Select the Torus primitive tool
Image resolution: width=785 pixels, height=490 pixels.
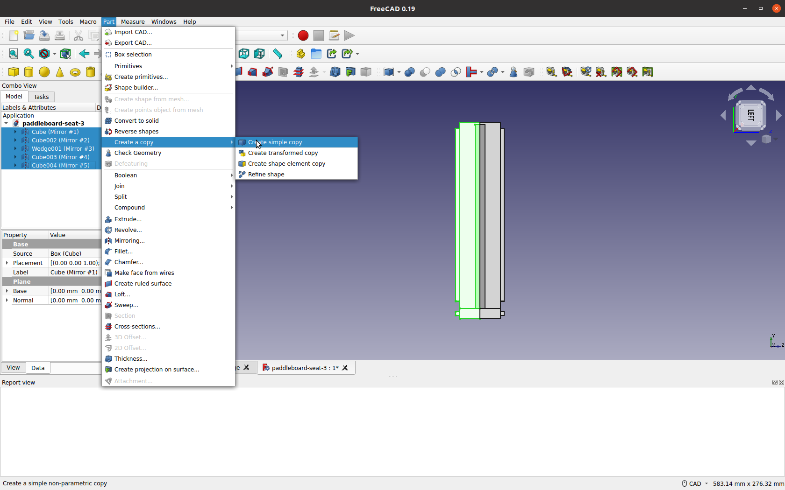(75, 72)
